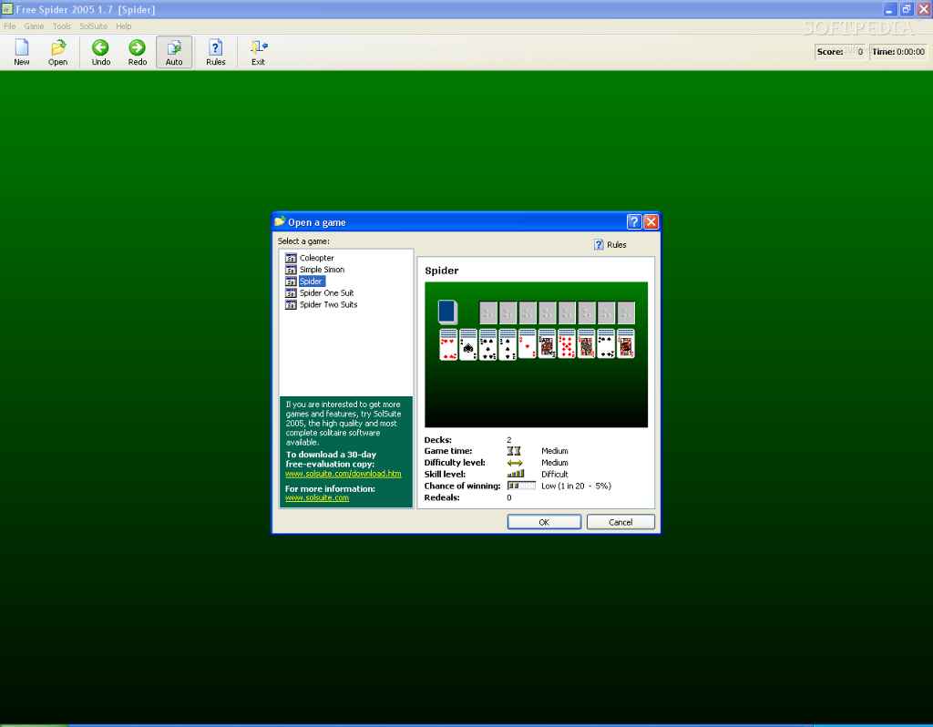Select Coleopter in the game list
The width and height of the screenshot is (933, 727).
316,258
